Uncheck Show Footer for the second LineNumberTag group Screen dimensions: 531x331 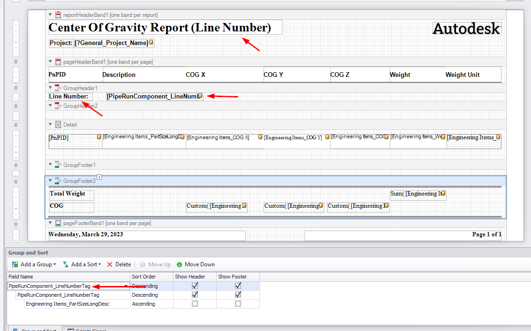coord(238,295)
